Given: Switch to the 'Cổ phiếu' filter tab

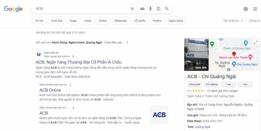Looking at the screenshot, I should click(x=140, y=21).
